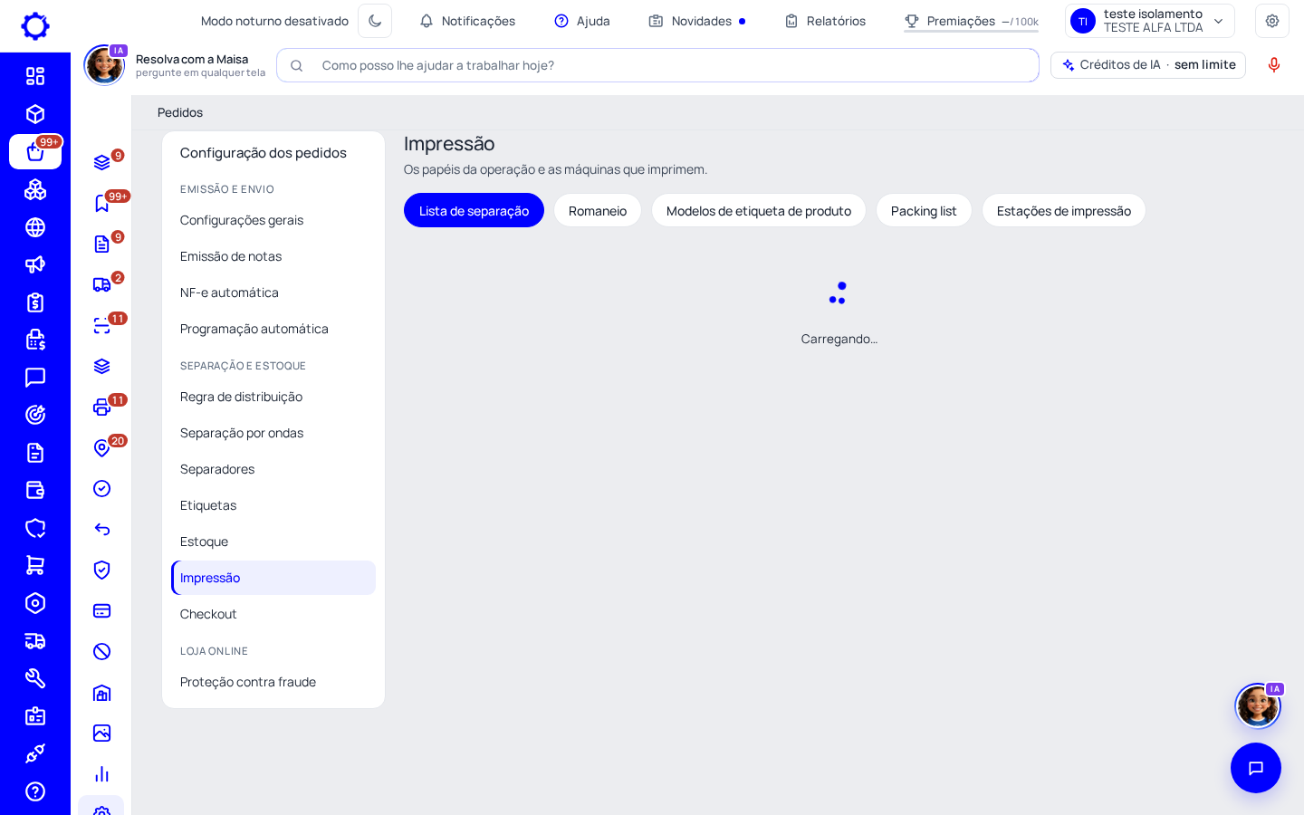
Task: Expand the teste isolamento account dropdown
Action: (1150, 21)
